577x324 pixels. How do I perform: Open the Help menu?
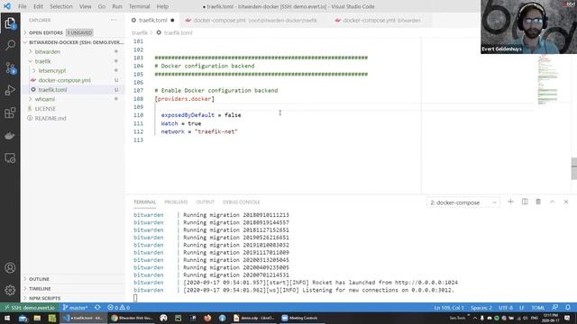click(x=162, y=6)
